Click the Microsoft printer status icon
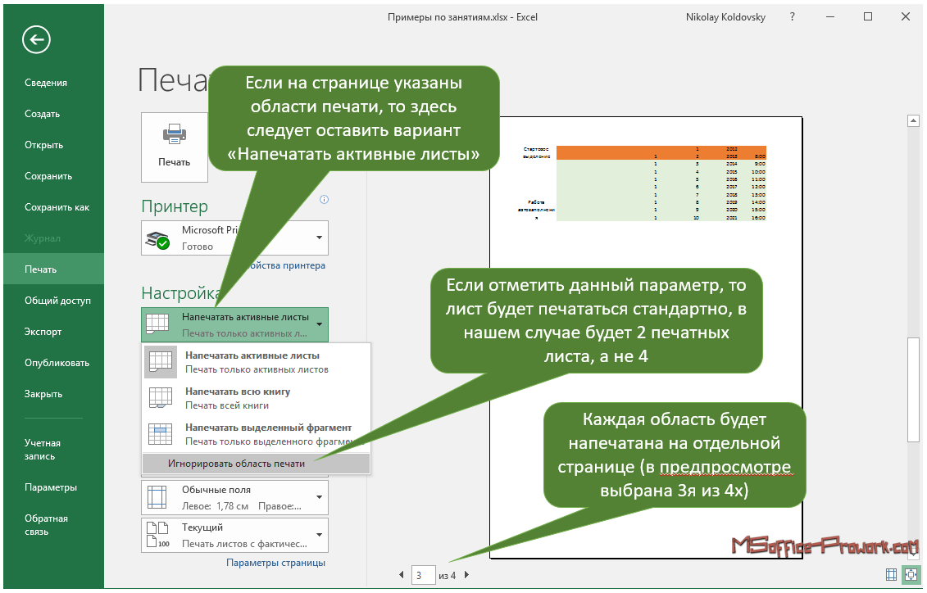This screenshot has height=593, width=927. pyautogui.click(x=157, y=238)
